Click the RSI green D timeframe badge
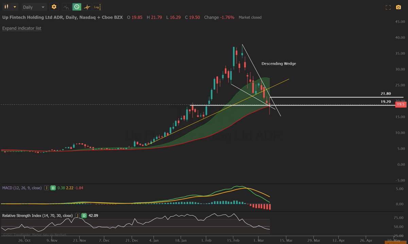408x244 pixels. pos(84,215)
